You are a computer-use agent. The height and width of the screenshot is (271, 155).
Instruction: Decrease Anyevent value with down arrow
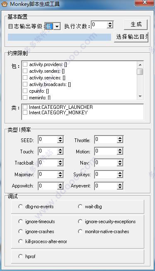click(x=120, y=187)
